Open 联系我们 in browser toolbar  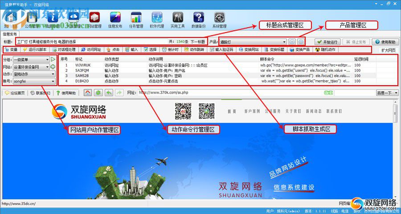pos(41,93)
